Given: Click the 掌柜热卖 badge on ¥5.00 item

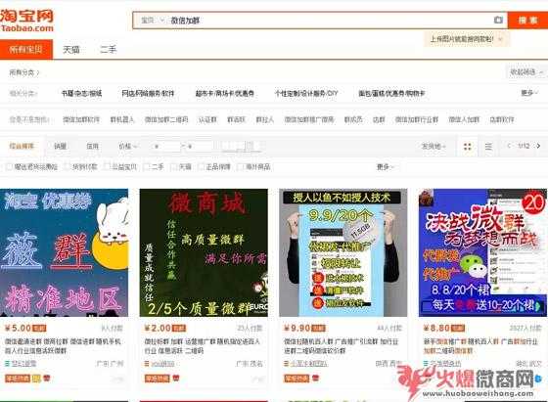Looking at the screenshot, I should [18, 378].
